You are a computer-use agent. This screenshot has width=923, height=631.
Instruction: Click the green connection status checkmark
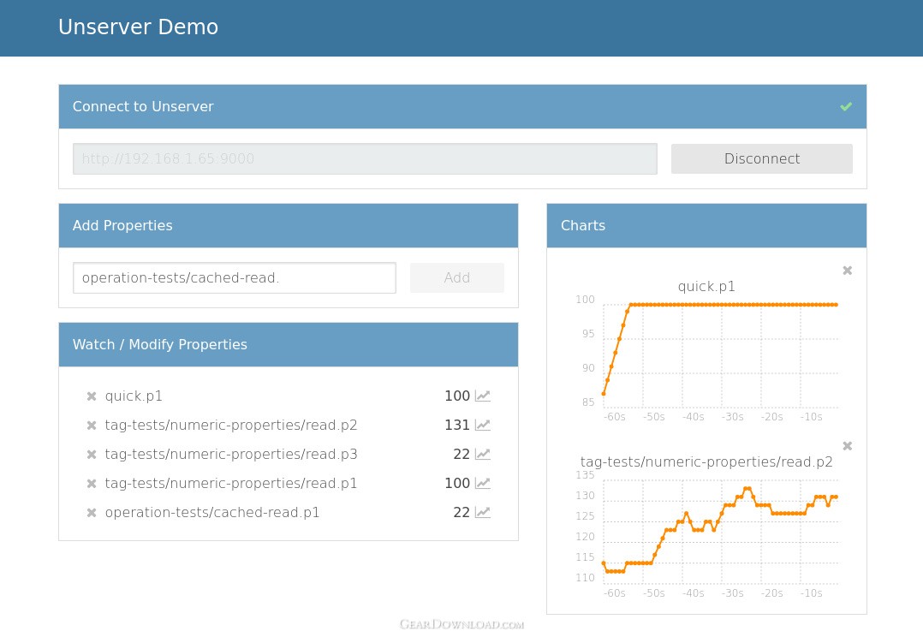tap(846, 106)
